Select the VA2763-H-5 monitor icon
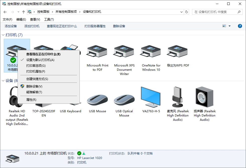The image size is (246, 168). 151,97
